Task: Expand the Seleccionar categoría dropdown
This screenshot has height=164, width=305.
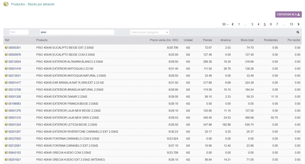Action: click(150, 32)
